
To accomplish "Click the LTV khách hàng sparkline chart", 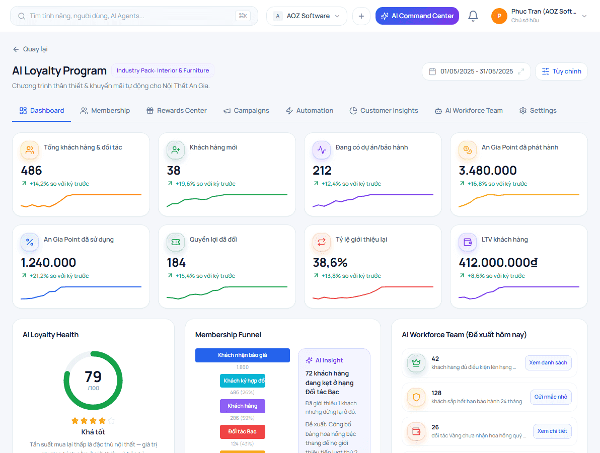I will click(519, 293).
